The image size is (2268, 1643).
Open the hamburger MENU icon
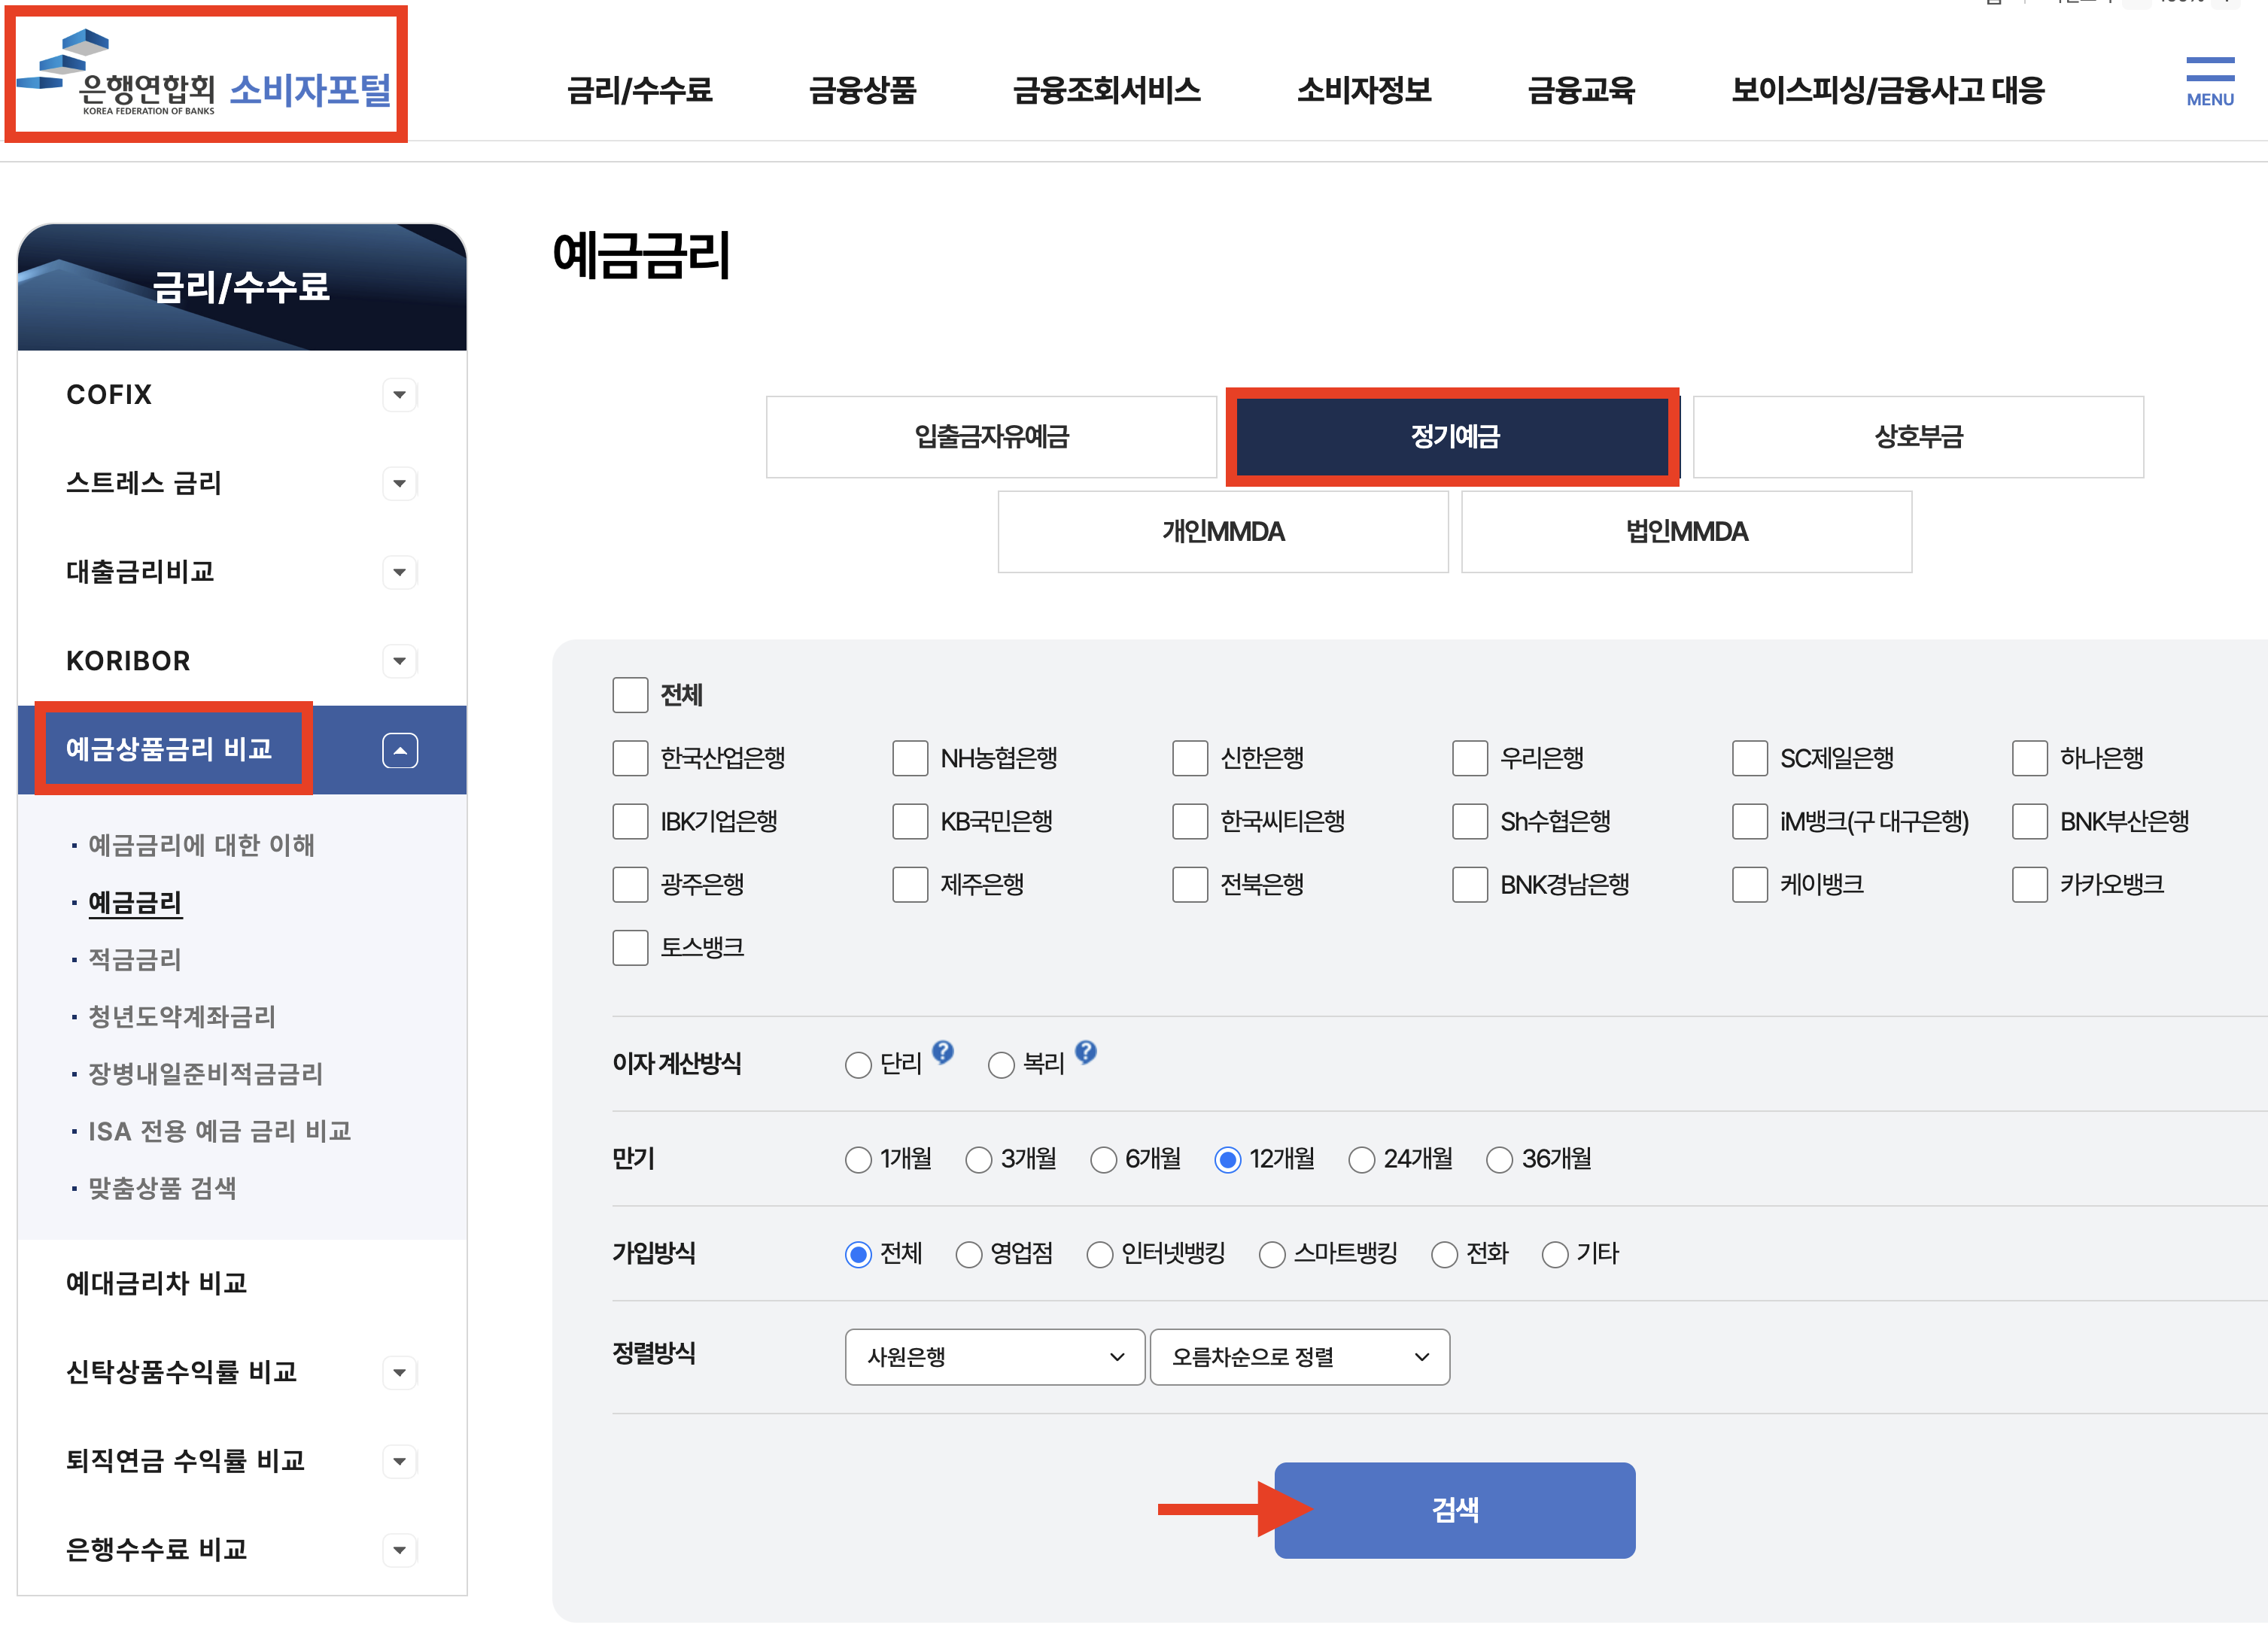coord(2209,80)
